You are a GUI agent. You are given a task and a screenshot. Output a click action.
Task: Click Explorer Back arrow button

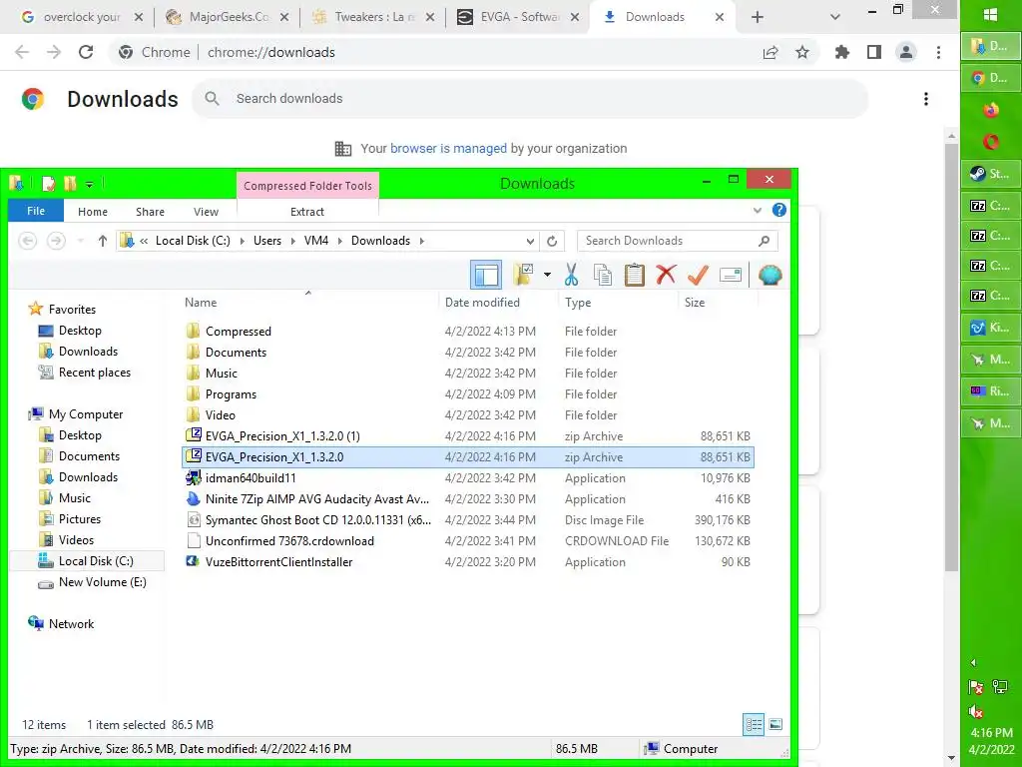pyautogui.click(x=27, y=241)
